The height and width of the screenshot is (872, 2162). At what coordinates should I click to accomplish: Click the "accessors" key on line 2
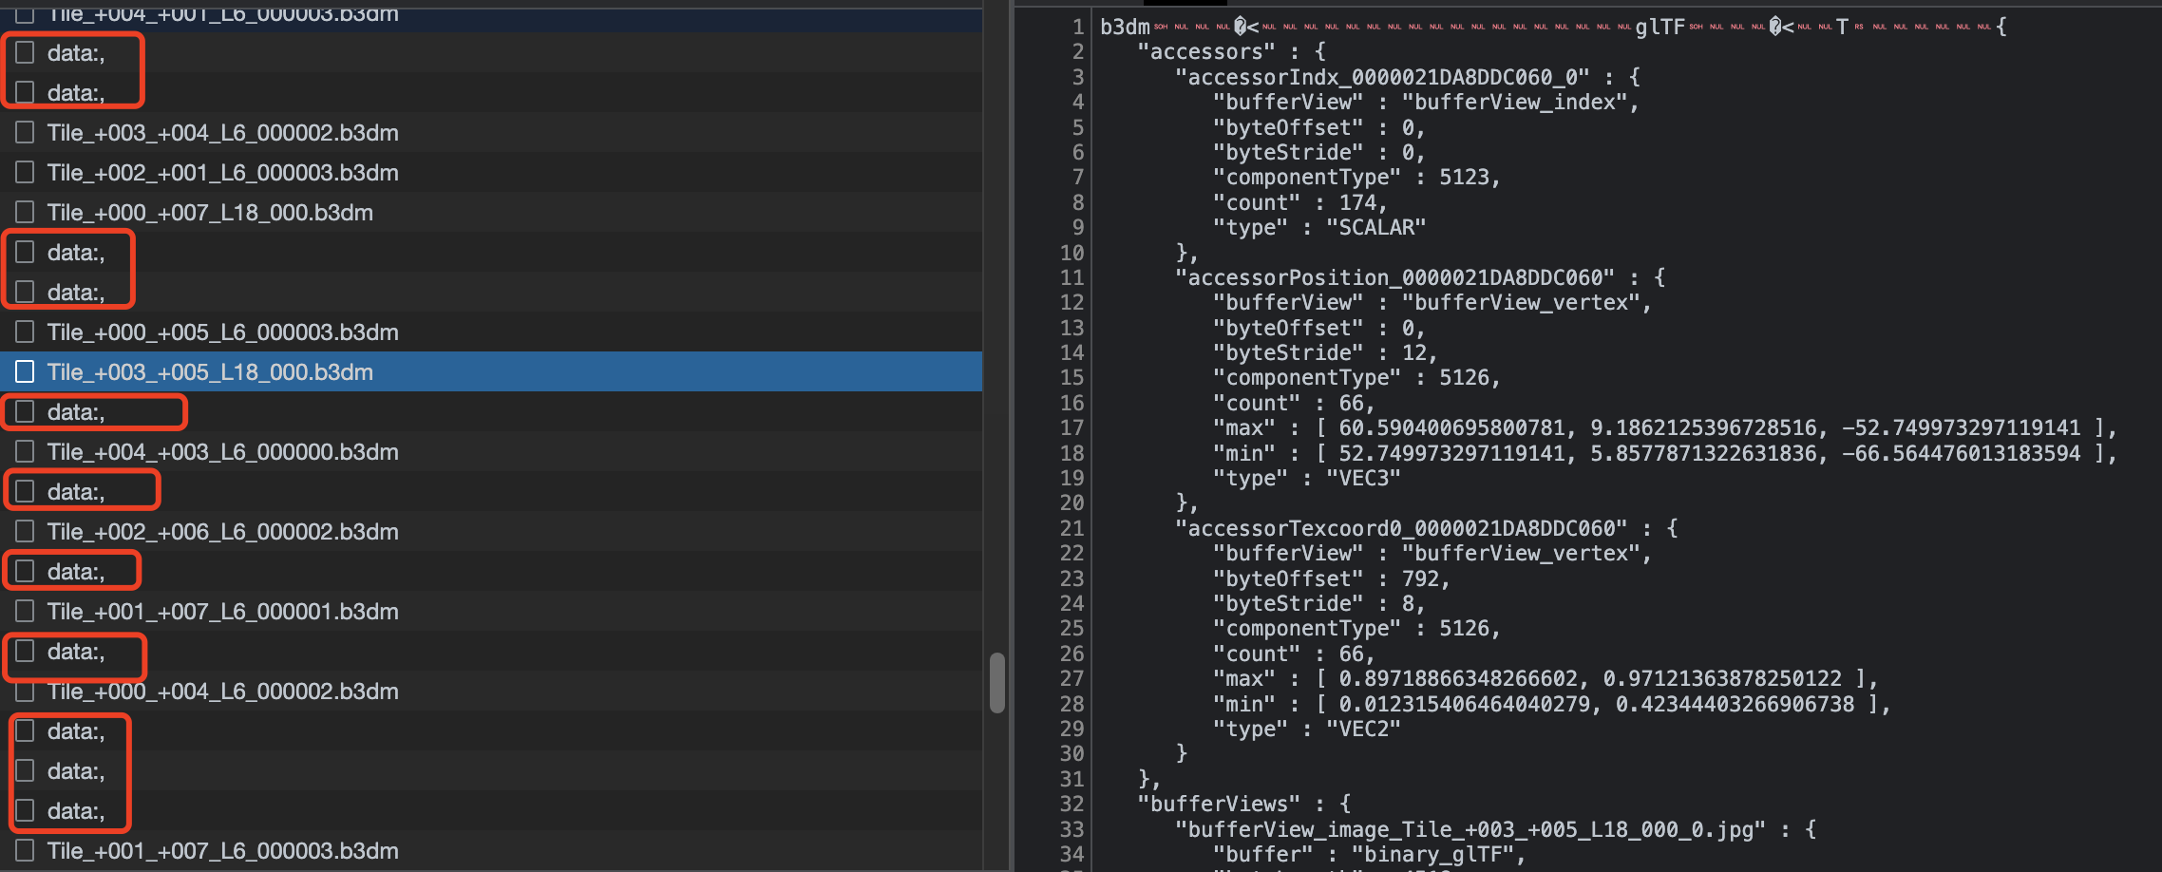[x=1206, y=51]
